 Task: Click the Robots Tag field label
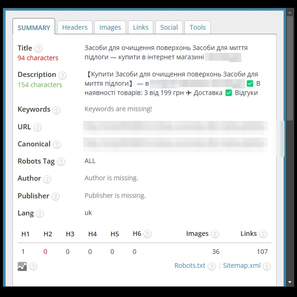36,161
